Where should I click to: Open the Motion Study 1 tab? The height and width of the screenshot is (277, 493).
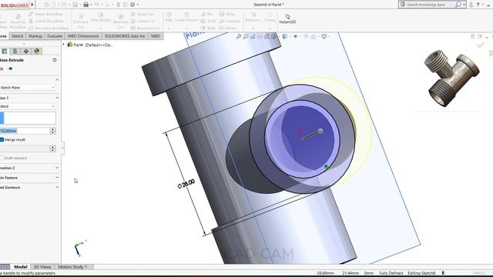(x=72, y=267)
